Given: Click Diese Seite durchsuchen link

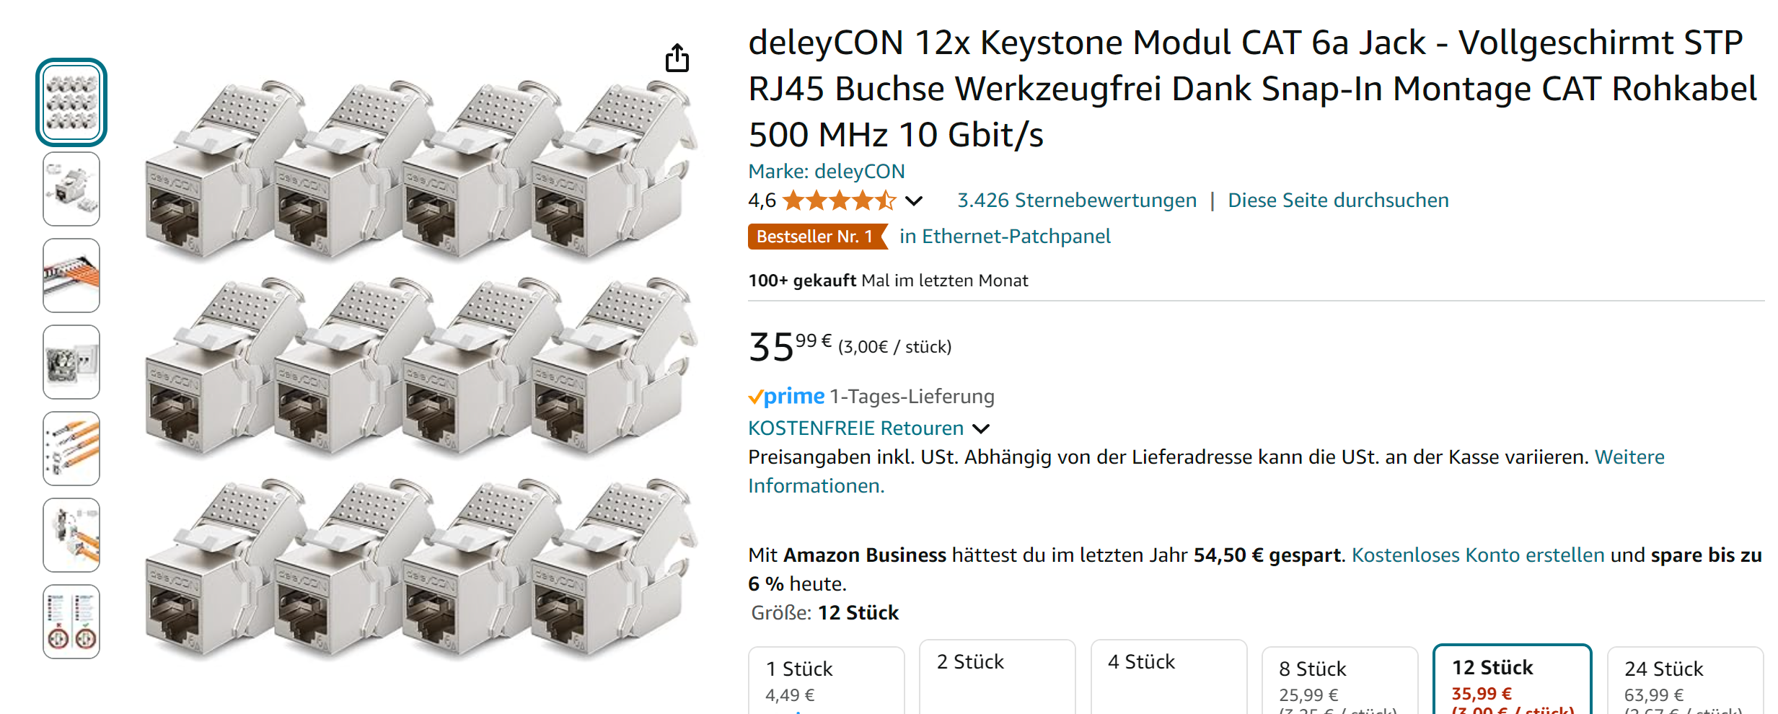Looking at the screenshot, I should point(1338,200).
